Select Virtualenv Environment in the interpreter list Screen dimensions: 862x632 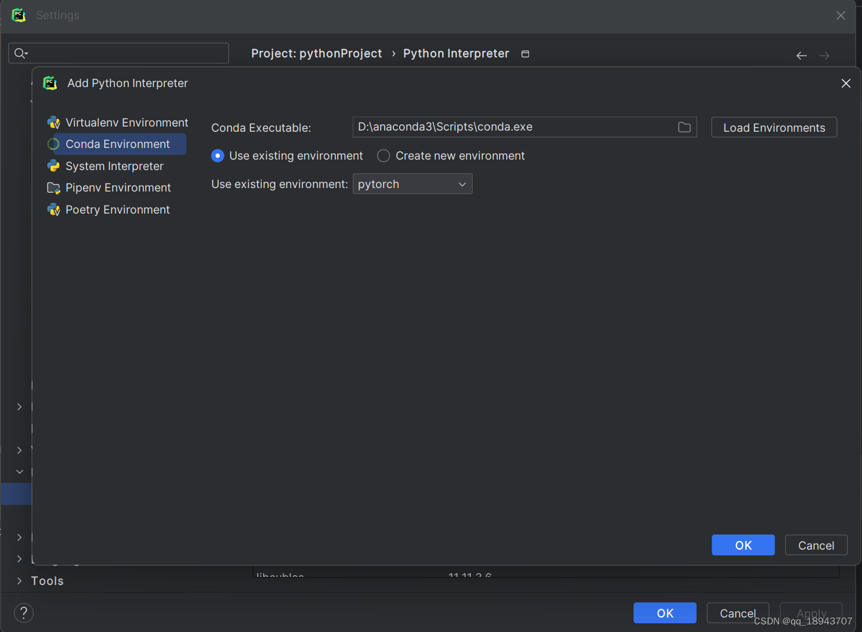(x=117, y=122)
